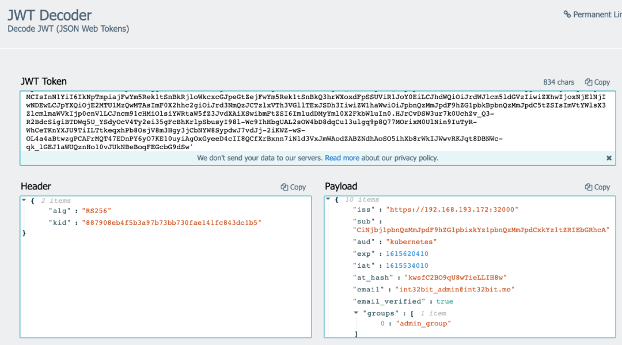Viewport: 622px width, 345px height.
Task: Copy the Payload JSON
Action: pos(597,187)
